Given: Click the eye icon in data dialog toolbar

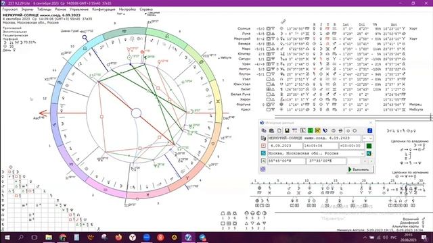Looking at the screenshot, I should (x=334, y=130).
